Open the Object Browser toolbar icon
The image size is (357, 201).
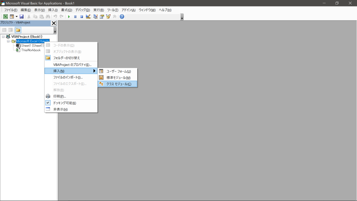[x=108, y=16]
